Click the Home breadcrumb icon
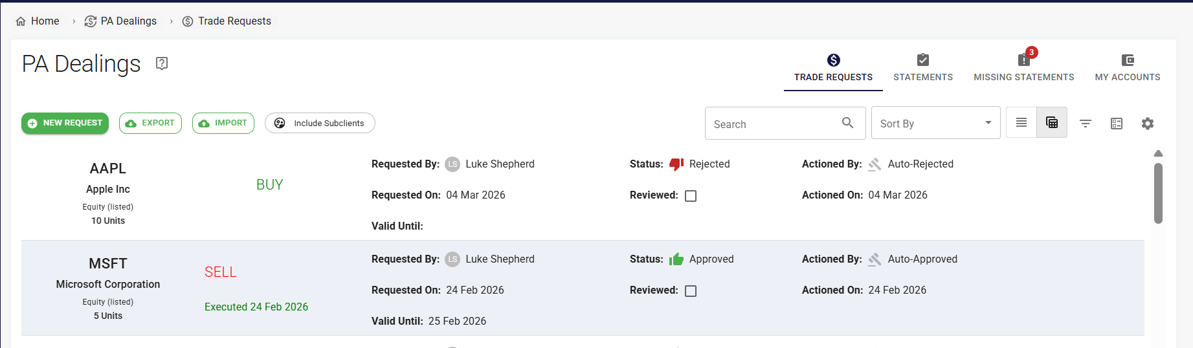 (21, 21)
